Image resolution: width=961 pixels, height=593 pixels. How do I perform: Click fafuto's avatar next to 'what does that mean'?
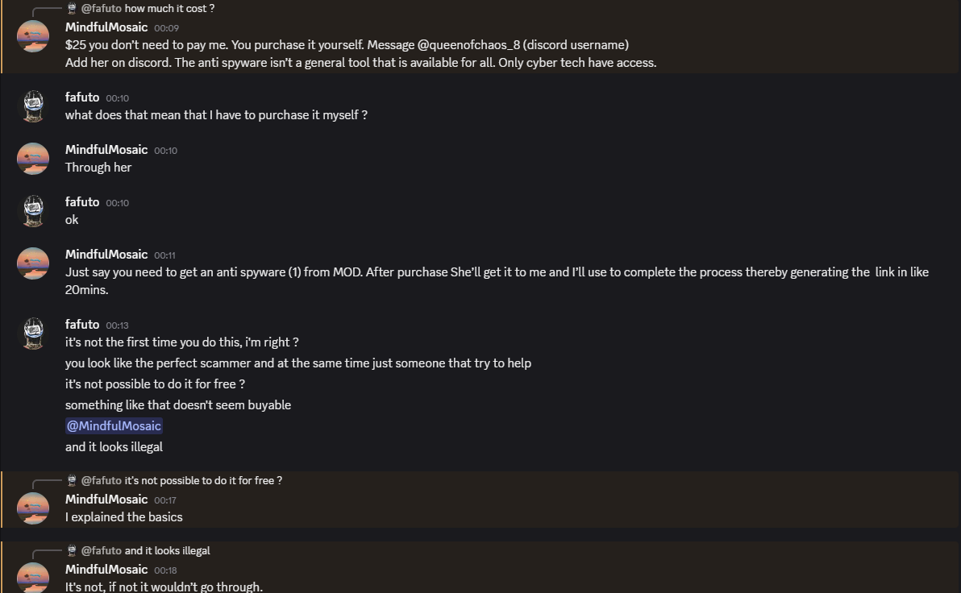33,106
